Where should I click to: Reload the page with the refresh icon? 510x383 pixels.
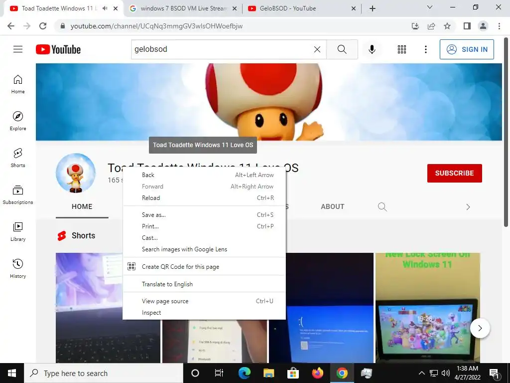(x=43, y=26)
